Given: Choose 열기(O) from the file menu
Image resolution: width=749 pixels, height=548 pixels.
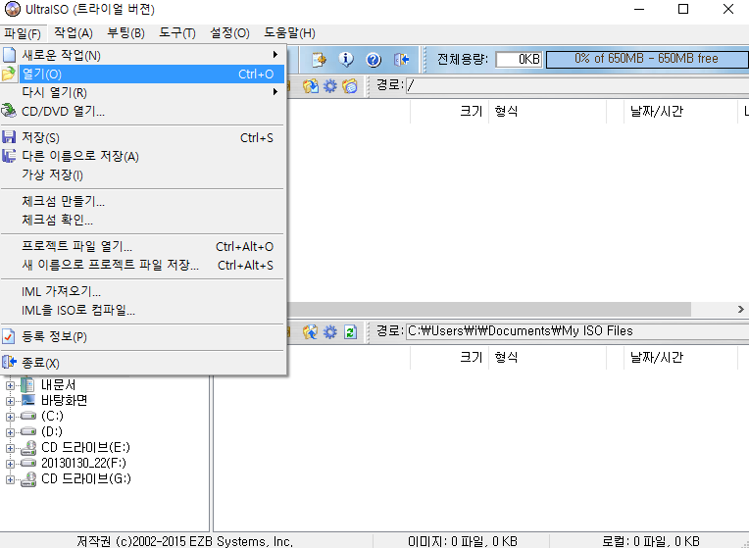Looking at the screenshot, I should click(152, 75).
